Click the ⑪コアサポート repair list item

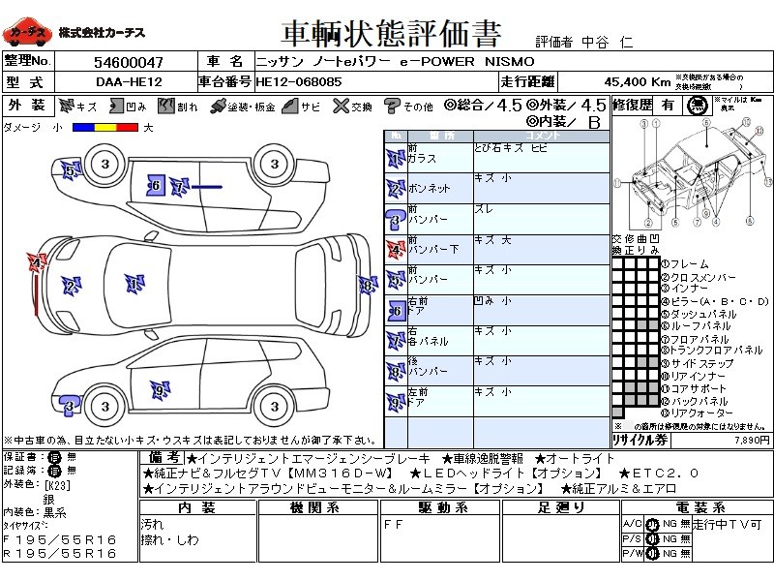click(694, 389)
